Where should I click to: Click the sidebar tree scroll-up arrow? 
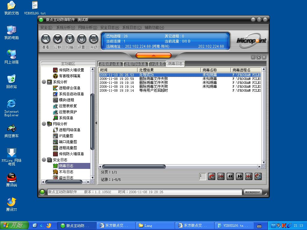pyautogui.click(x=92, y=69)
